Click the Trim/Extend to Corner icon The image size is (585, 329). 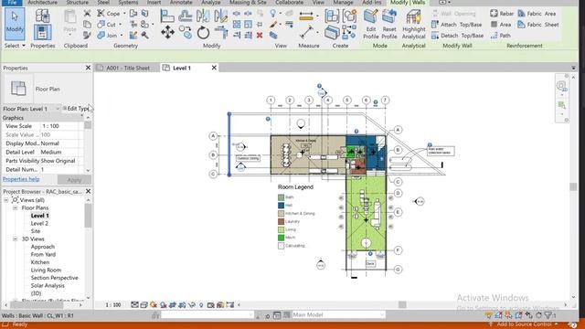click(x=221, y=33)
